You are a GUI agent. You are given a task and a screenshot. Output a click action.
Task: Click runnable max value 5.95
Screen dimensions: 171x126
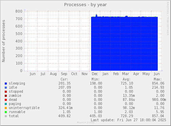pos(160,112)
